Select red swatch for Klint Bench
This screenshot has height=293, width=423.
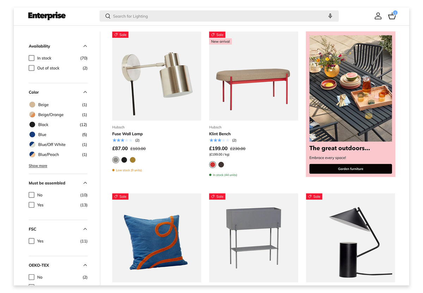(213, 165)
